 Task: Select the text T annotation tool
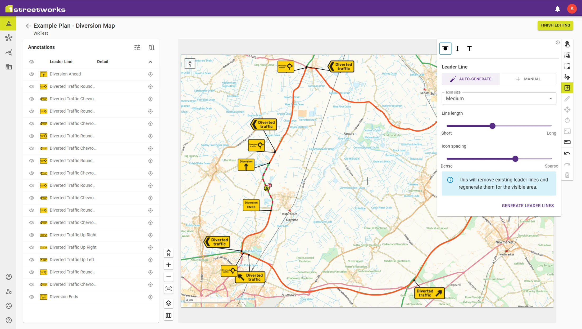[469, 48]
